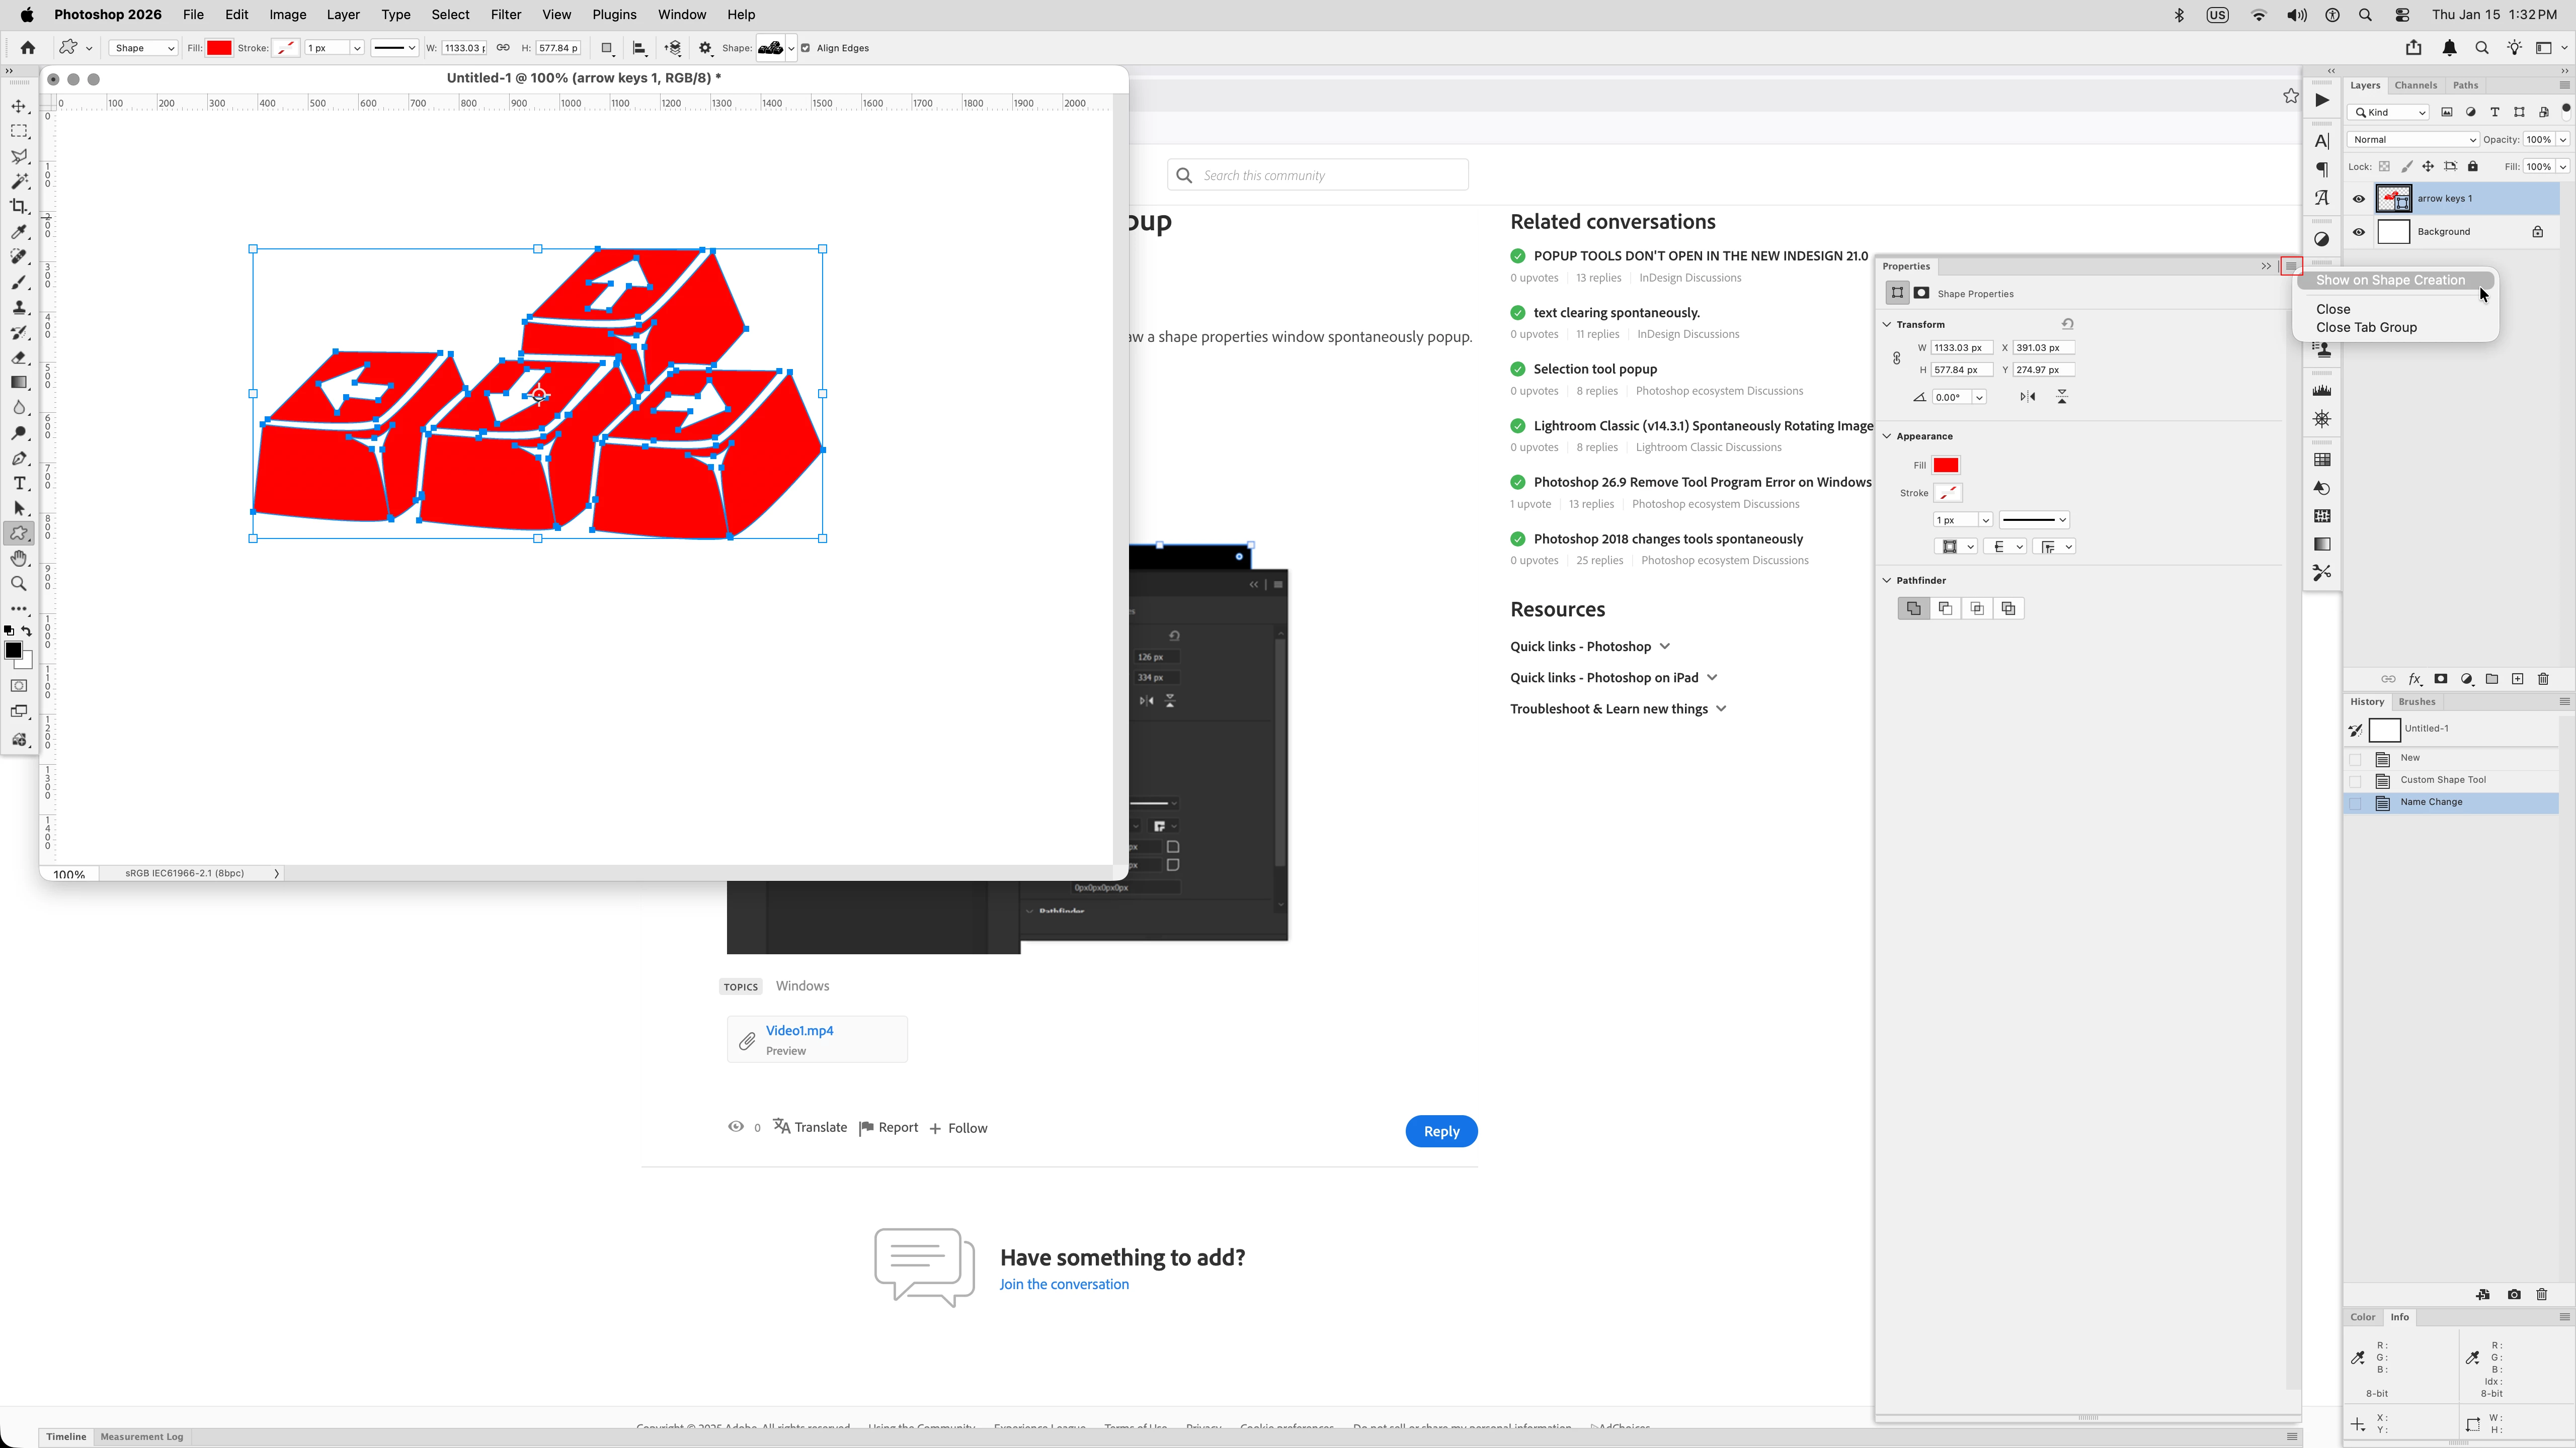Open the Path Alignment options
The image size is (2576, 1448).
coord(639,48)
